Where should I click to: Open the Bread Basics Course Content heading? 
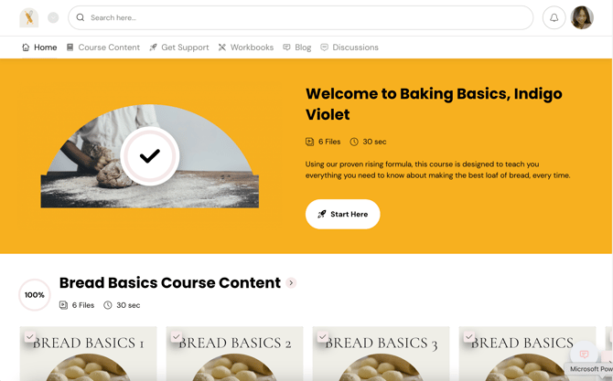[170, 282]
